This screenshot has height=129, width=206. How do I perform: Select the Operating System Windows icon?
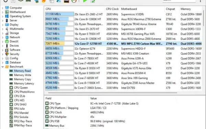7,16
